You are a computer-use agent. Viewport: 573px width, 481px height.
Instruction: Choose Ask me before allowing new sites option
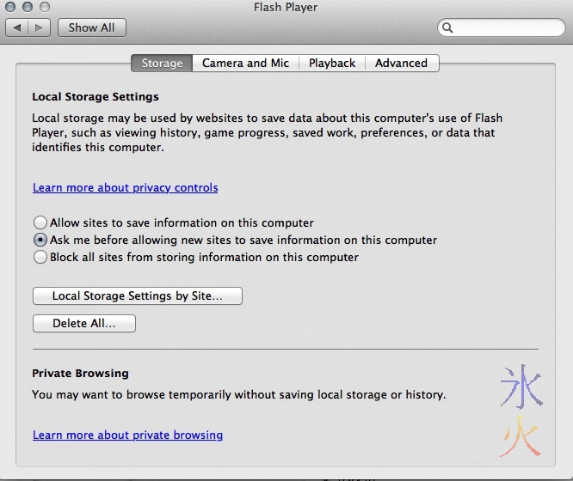pyautogui.click(x=40, y=240)
